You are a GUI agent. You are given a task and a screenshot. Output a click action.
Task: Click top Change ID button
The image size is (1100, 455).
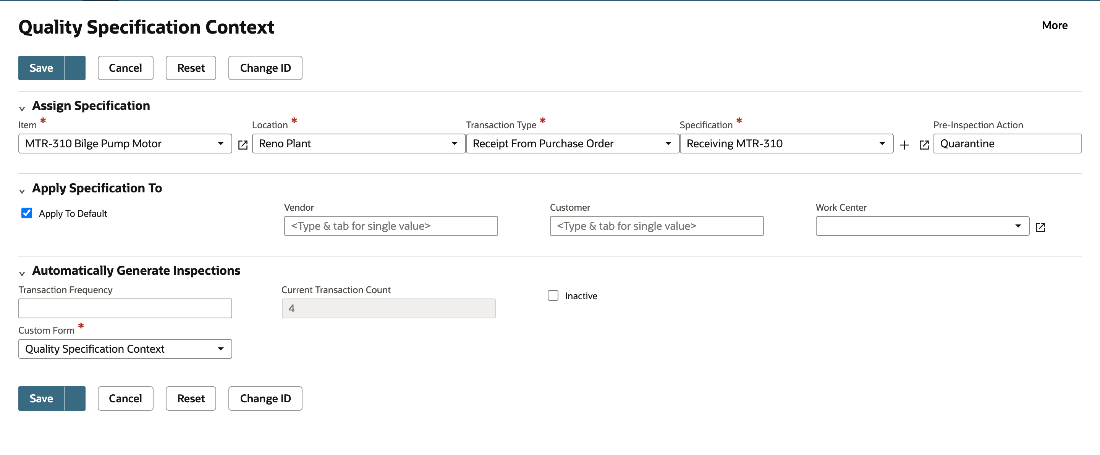pos(265,68)
